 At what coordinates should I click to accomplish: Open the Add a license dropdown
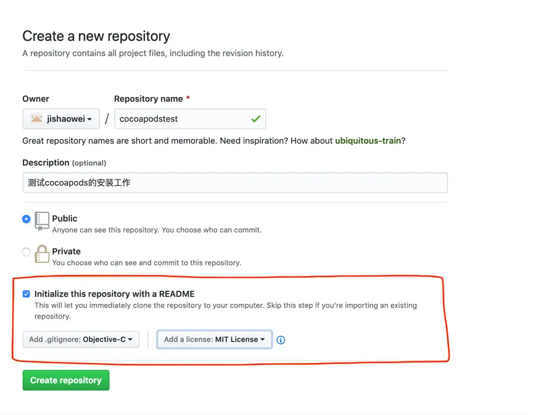coord(214,340)
